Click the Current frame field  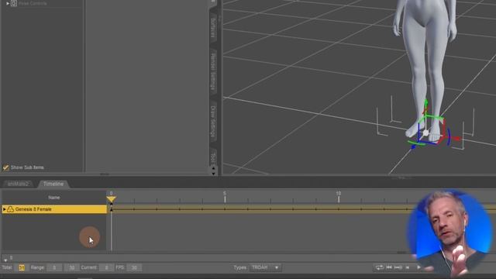pos(106,267)
